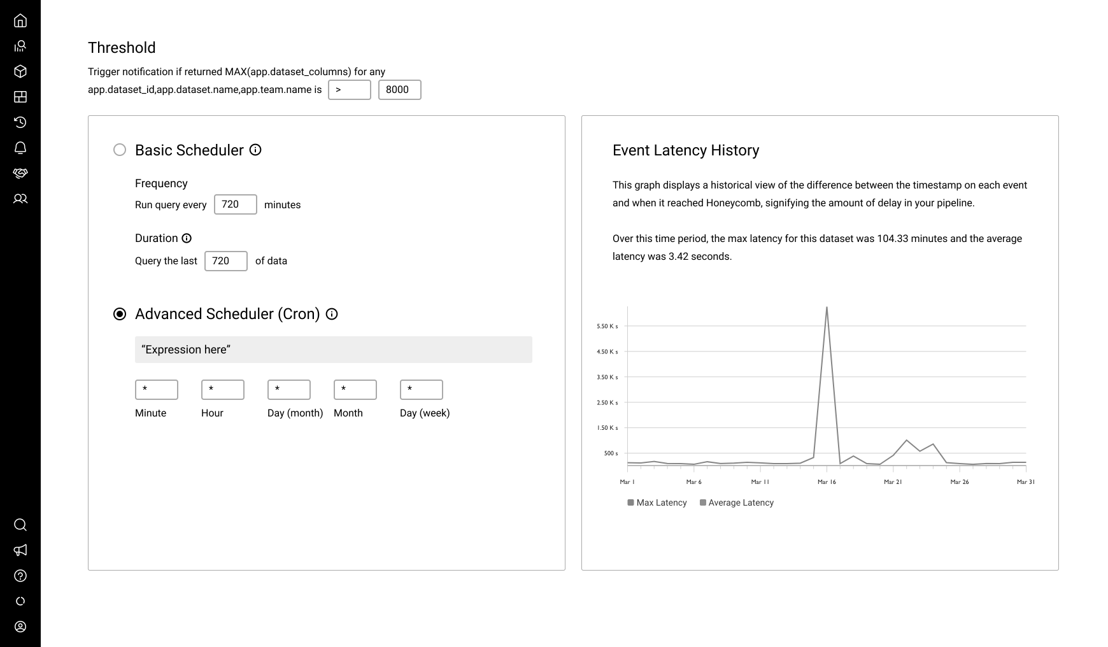Toggle the Max Latency legend item
1108x647 pixels.
point(657,502)
